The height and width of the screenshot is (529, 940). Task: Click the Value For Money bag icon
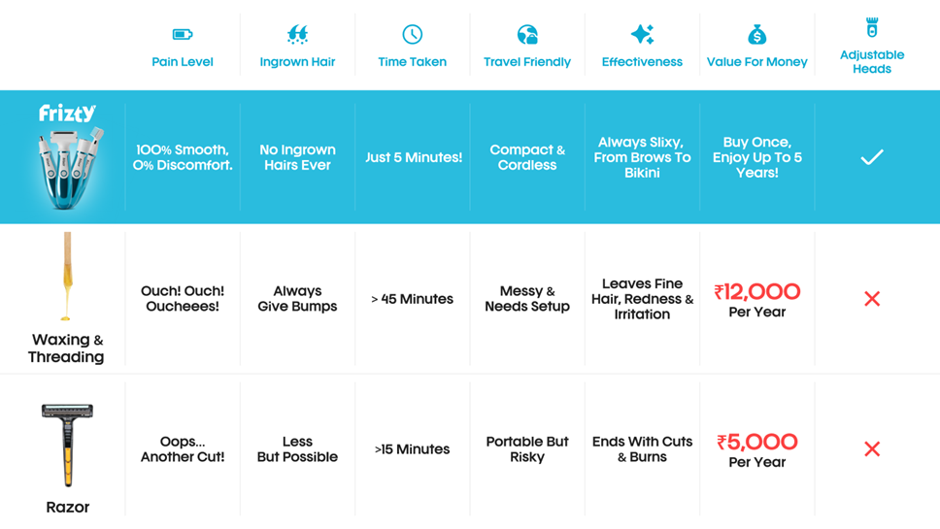[757, 35]
